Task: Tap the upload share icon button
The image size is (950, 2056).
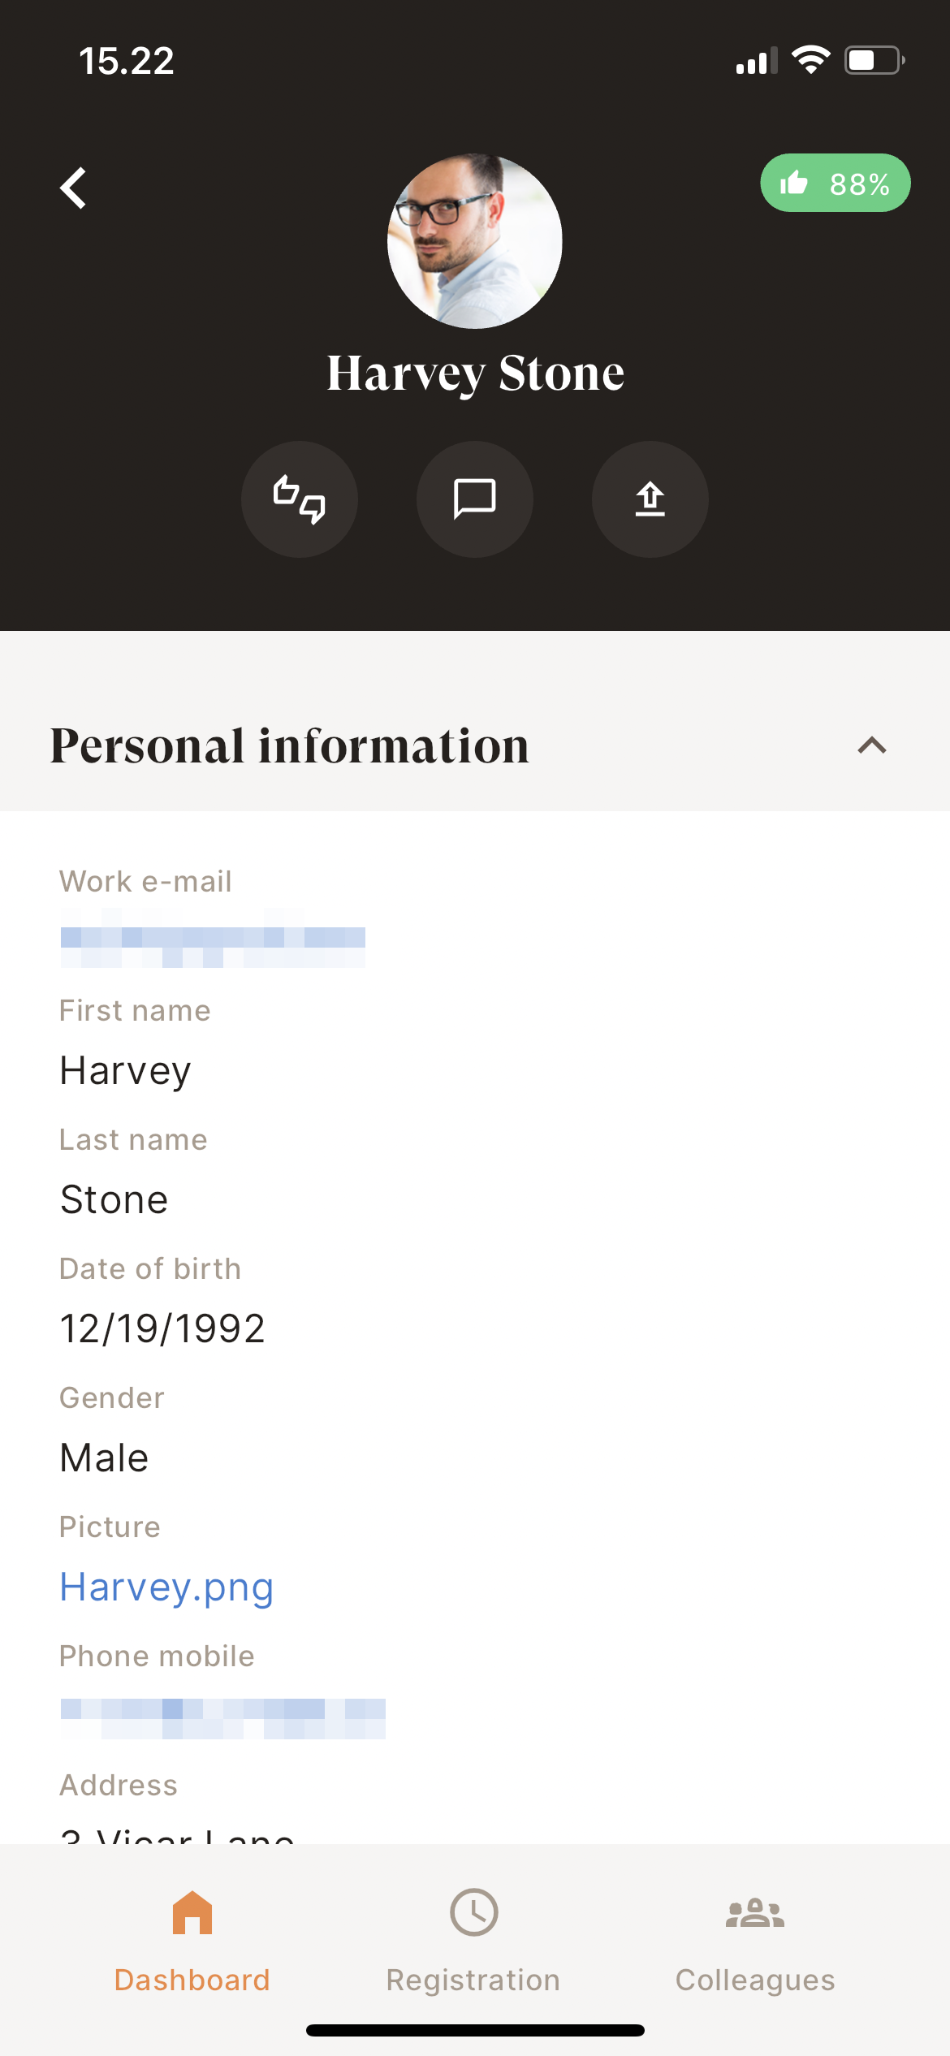Action: (650, 499)
